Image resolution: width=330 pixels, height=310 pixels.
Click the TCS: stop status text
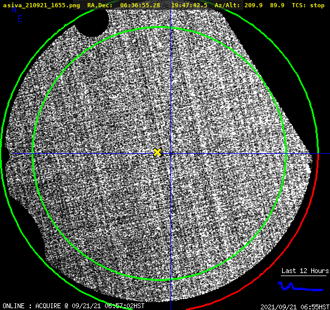click(x=308, y=5)
